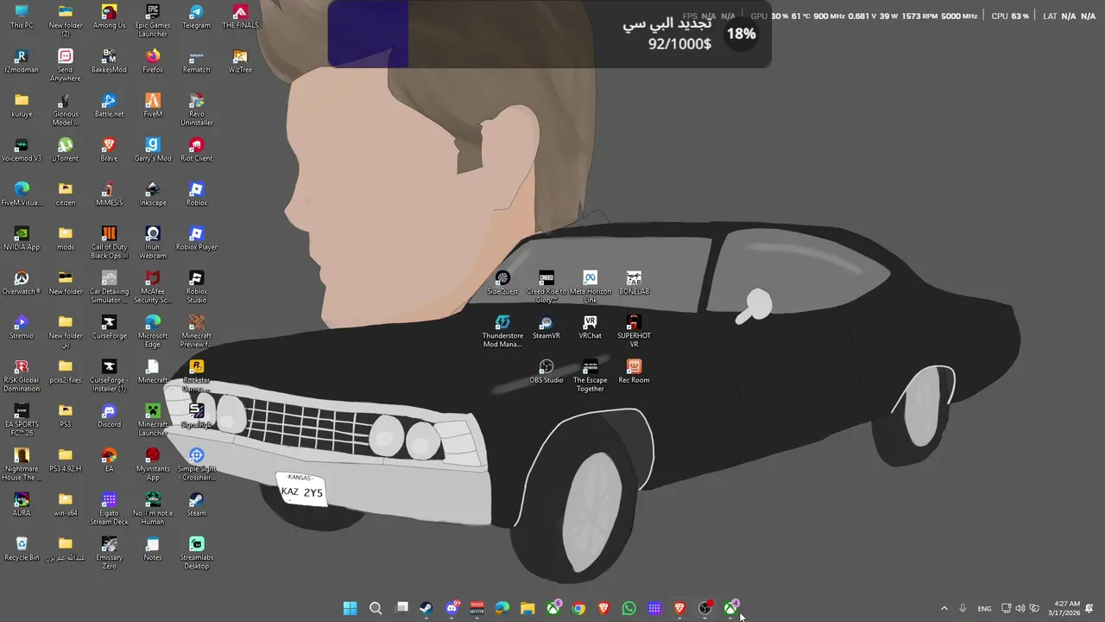Select EA SPORTS FC 26 icon
The width and height of the screenshot is (1105, 622).
coord(22,419)
